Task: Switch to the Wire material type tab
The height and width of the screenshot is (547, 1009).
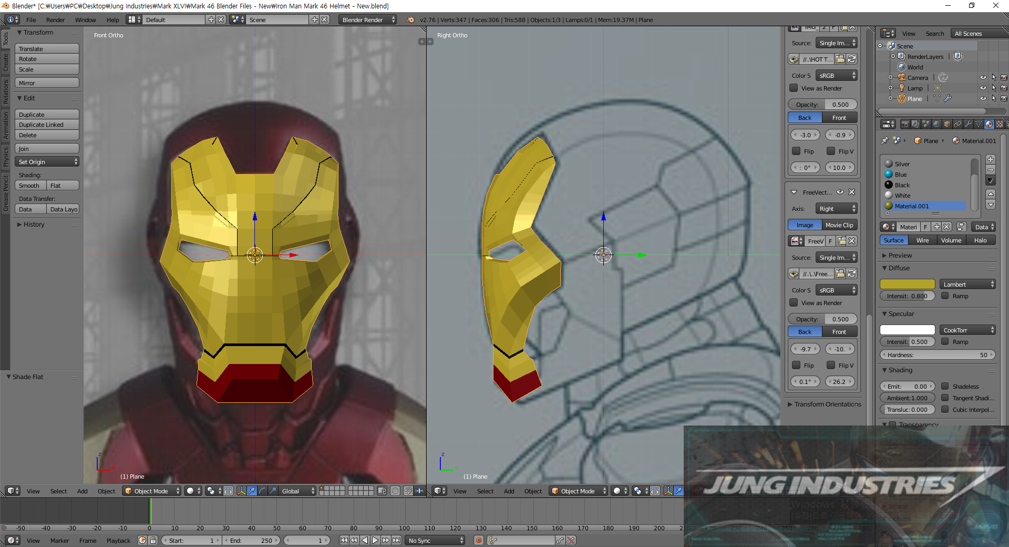Action: pyautogui.click(x=922, y=240)
